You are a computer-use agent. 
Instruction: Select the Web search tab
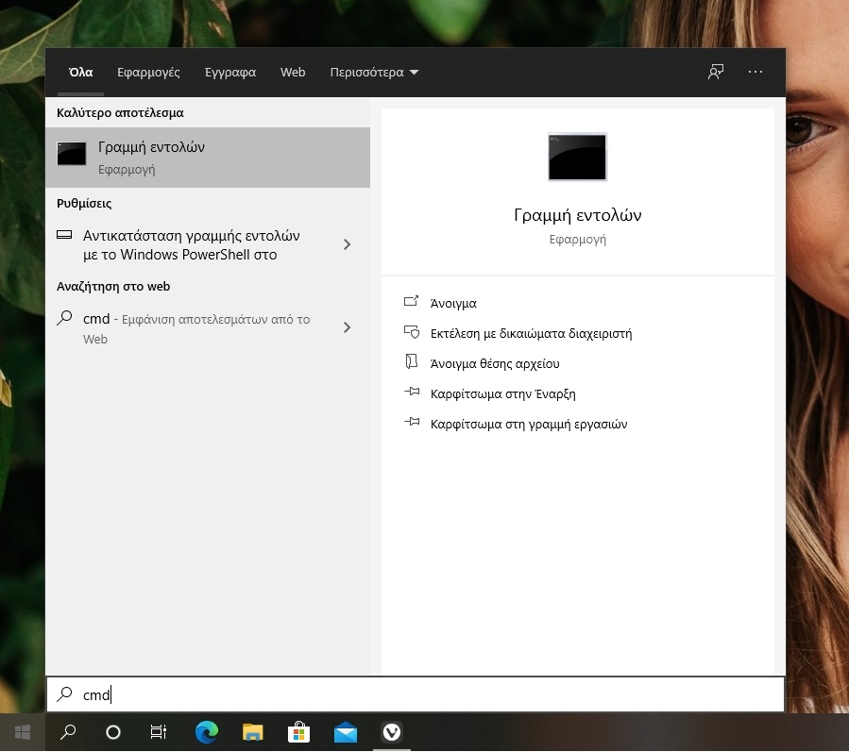(293, 73)
